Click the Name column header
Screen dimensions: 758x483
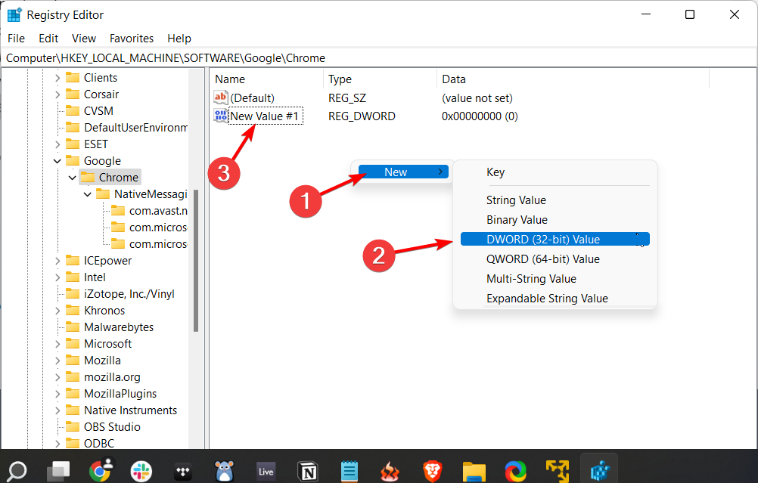(266, 79)
